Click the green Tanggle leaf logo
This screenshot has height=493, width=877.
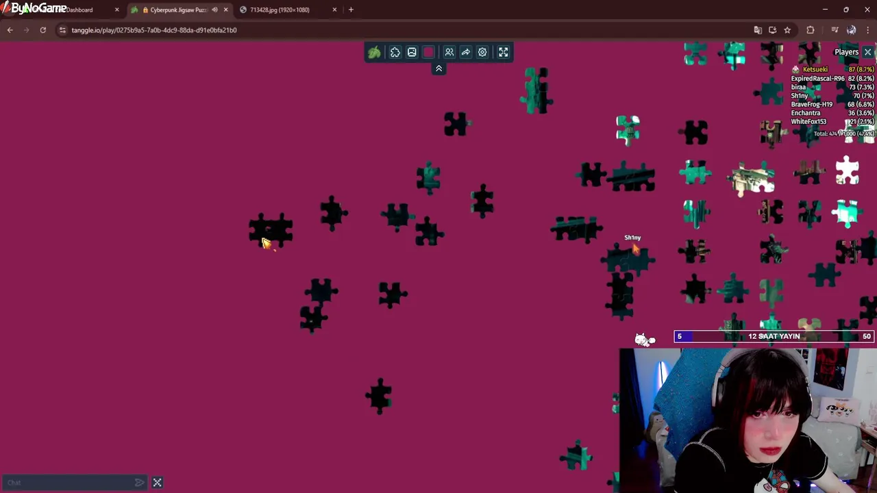click(x=374, y=52)
